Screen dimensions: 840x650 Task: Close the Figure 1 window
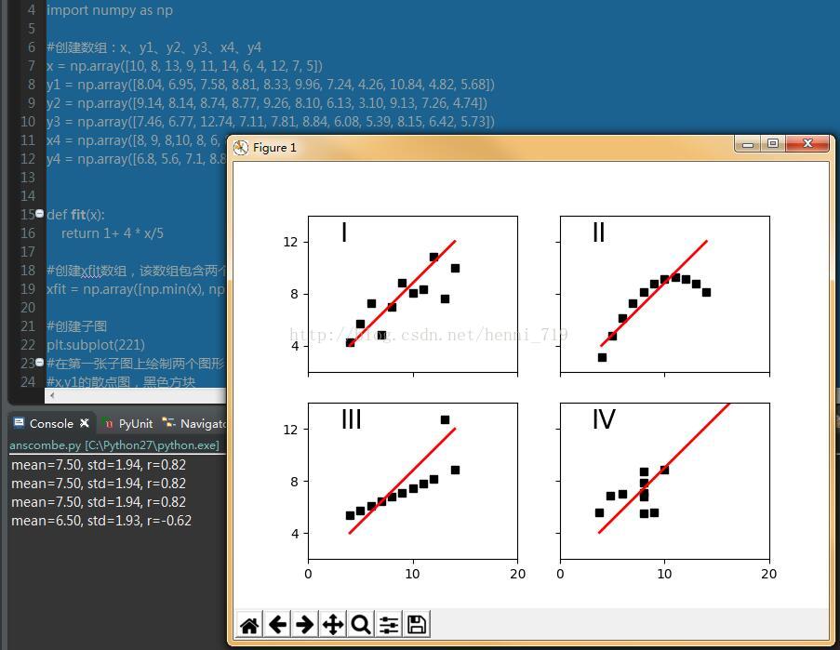pyautogui.click(x=807, y=143)
